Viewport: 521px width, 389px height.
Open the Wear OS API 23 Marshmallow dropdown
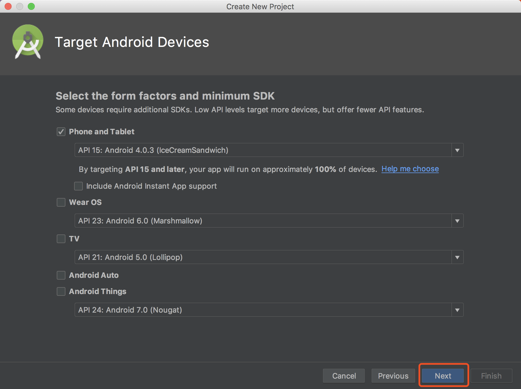pos(269,221)
